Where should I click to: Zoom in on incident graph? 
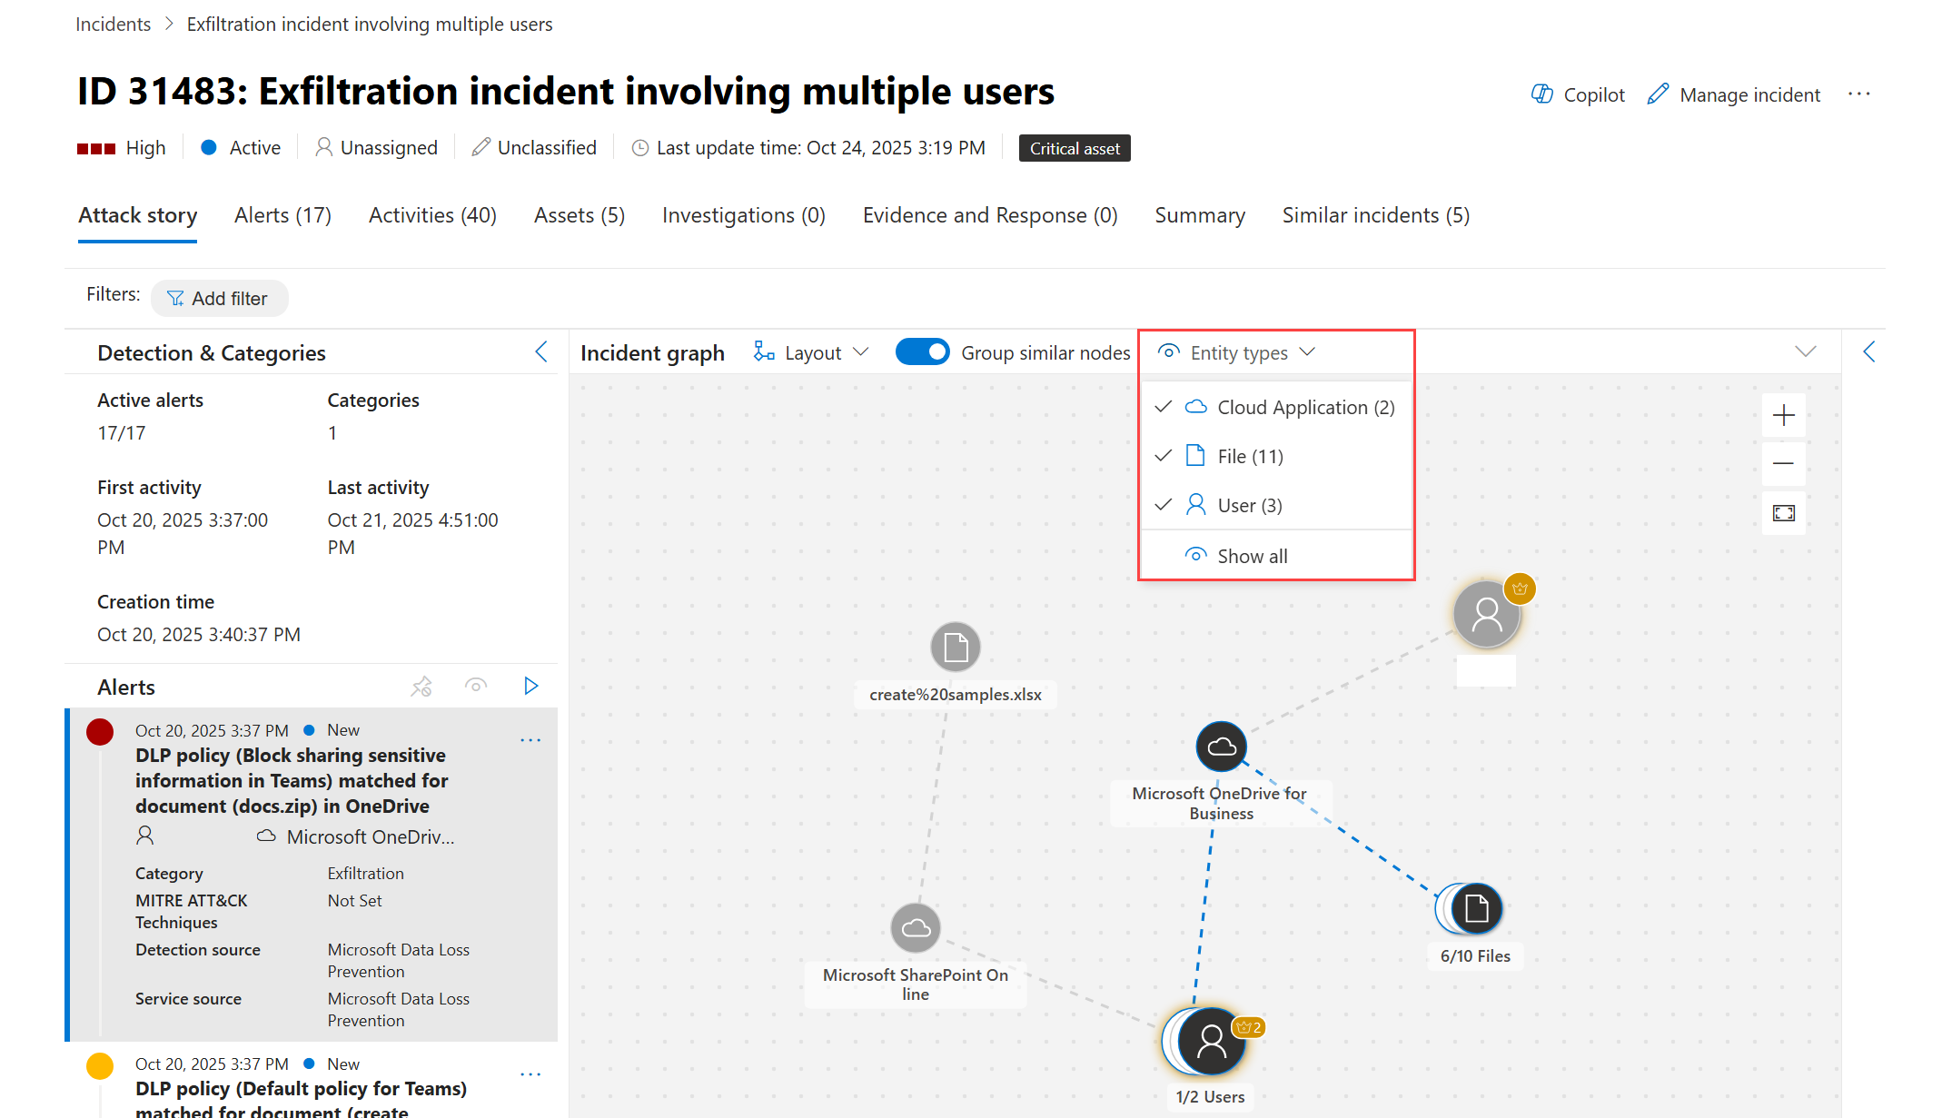1783,416
